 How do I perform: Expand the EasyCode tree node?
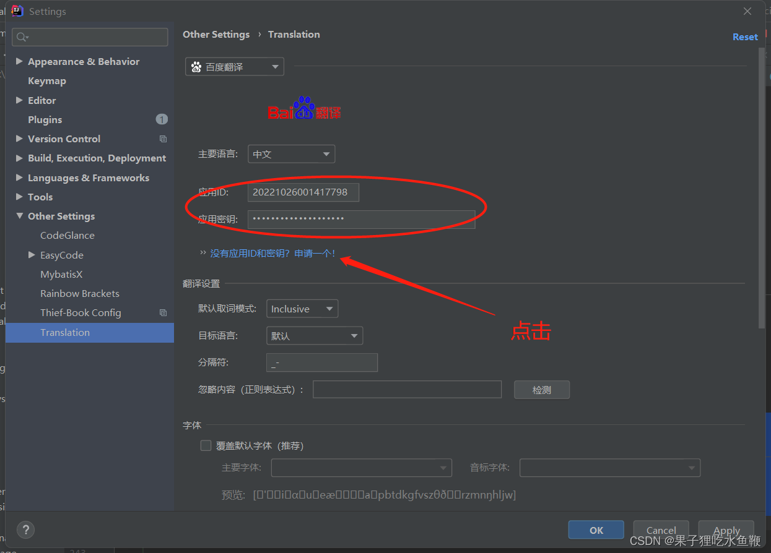pyautogui.click(x=32, y=255)
